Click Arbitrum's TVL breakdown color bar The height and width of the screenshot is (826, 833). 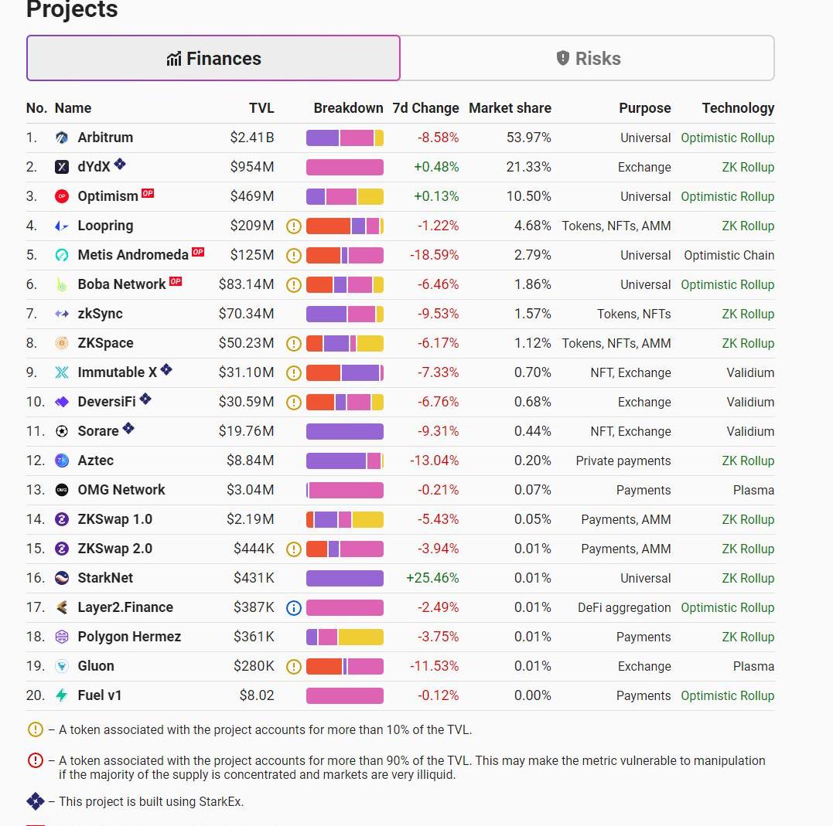(344, 138)
